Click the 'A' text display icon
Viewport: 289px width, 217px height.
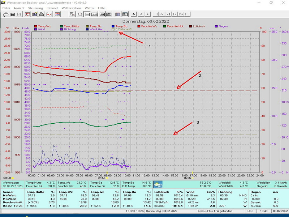click(x=134, y=14)
